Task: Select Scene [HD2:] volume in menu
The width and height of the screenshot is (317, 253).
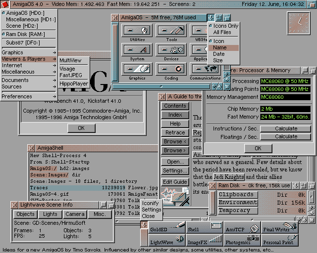Action: [21, 25]
